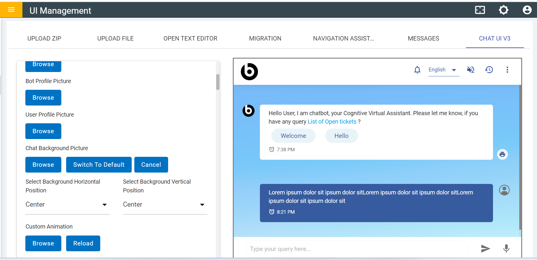Click the Bot Profile Picture label

pyautogui.click(x=48, y=81)
